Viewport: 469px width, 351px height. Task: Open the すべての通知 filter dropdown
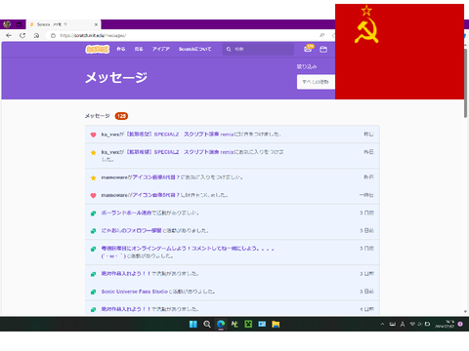pos(316,82)
